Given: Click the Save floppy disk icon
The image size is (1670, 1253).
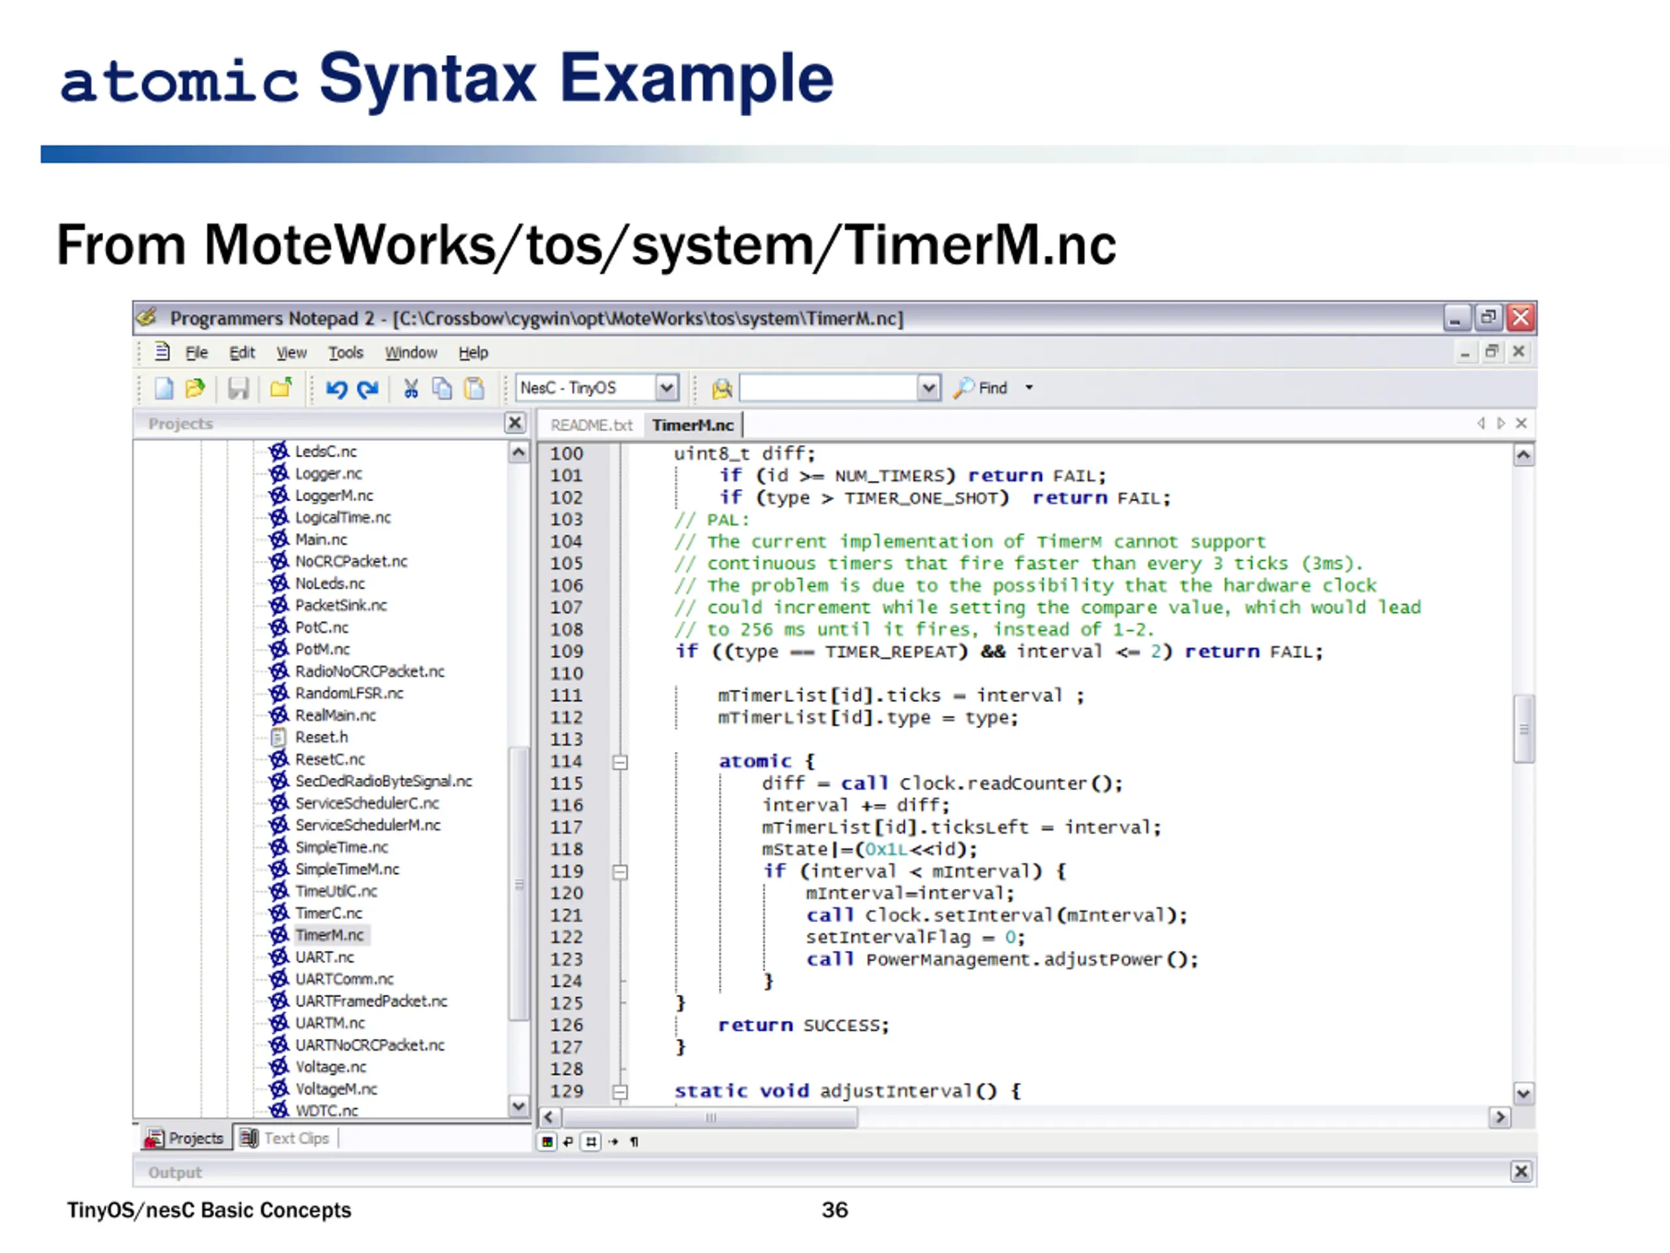Looking at the screenshot, I should click(x=239, y=388).
